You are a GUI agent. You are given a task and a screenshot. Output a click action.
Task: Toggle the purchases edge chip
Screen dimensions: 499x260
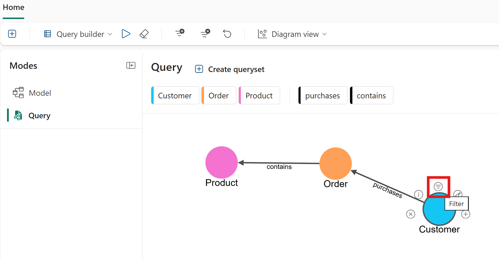click(x=323, y=95)
